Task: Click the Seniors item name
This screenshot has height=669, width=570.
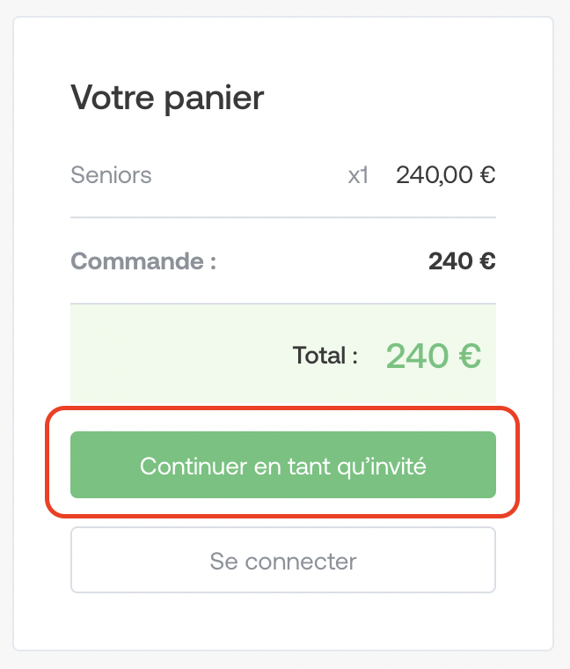Action: click(111, 175)
